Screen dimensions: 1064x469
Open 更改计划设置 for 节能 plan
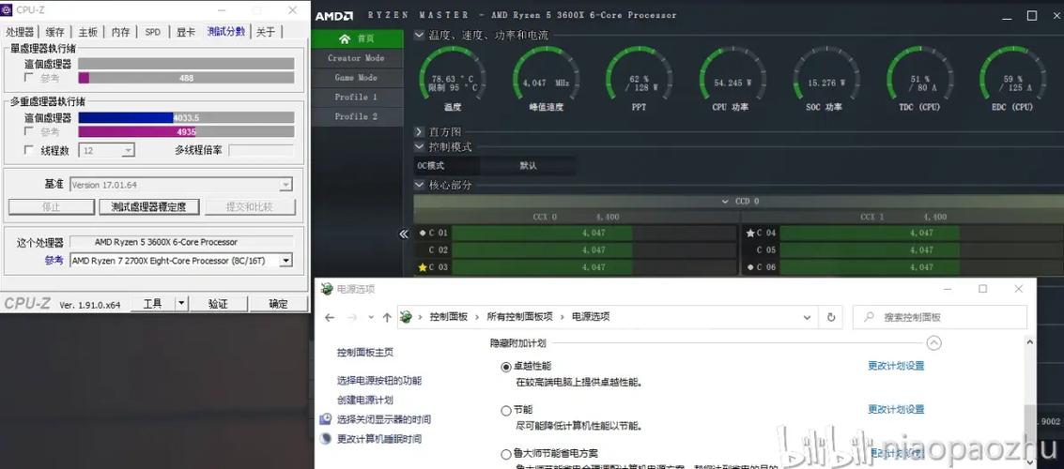click(x=896, y=409)
